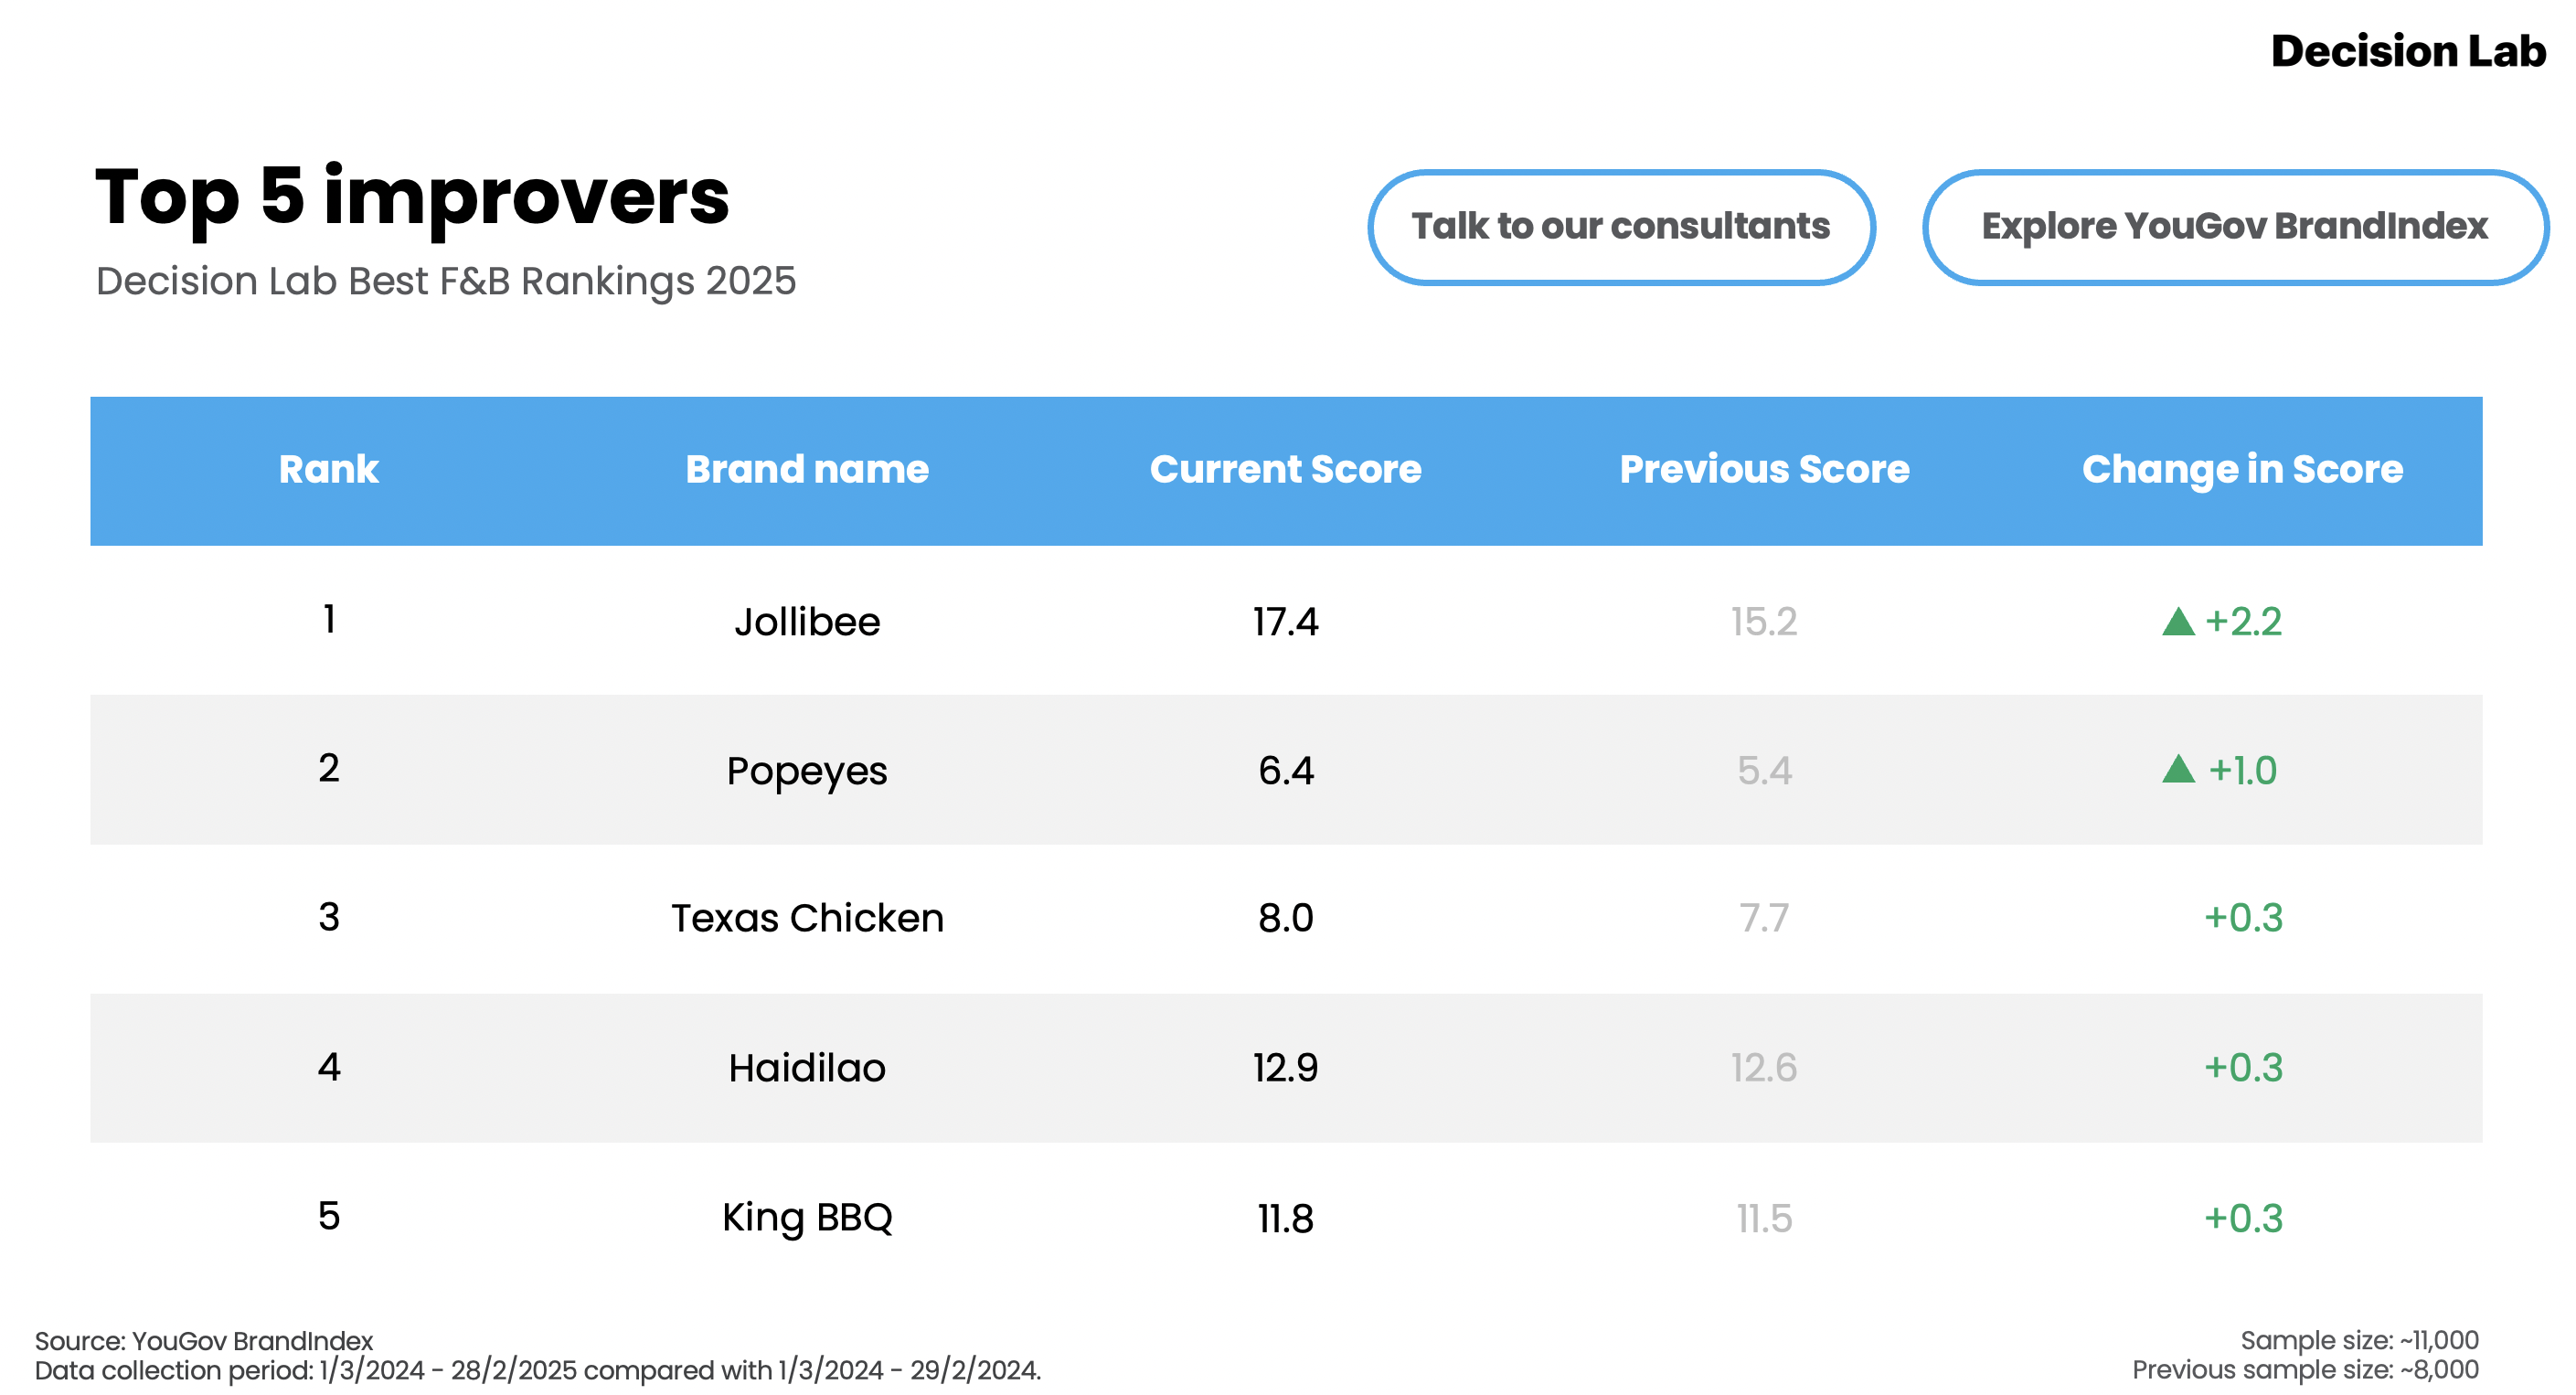Image resolution: width=2576 pixels, height=1395 pixels.
Task: Click Haidilao's previous score 12.6
Action: pyautogui.click(x=1764, y=1068)
